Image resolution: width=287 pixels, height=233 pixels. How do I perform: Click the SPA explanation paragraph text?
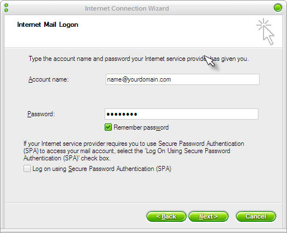(134, 151)
